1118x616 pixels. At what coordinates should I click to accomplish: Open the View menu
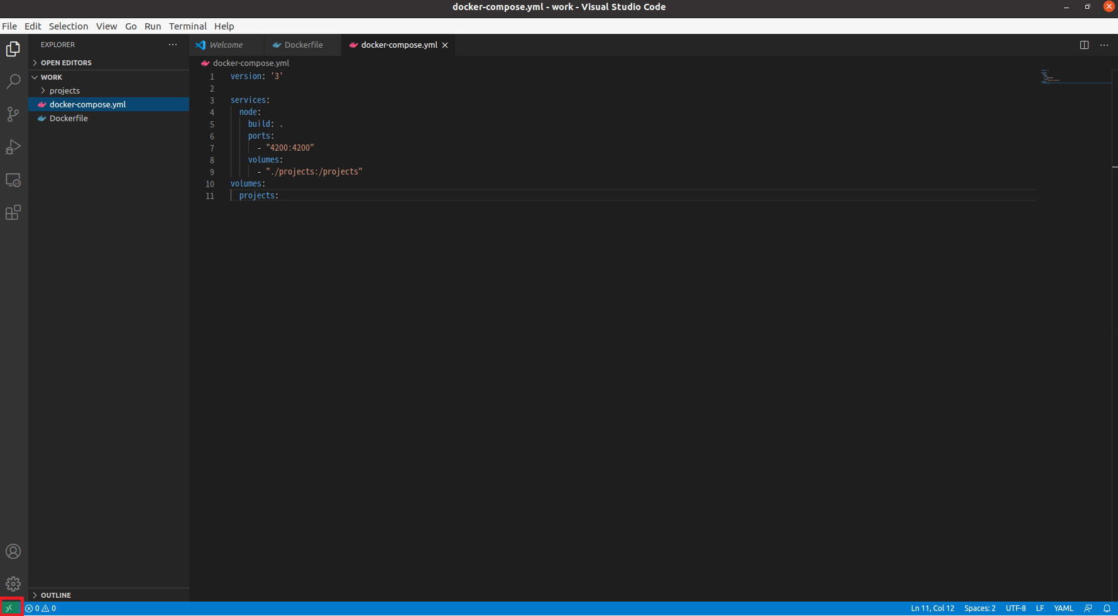tap(106, 26)
